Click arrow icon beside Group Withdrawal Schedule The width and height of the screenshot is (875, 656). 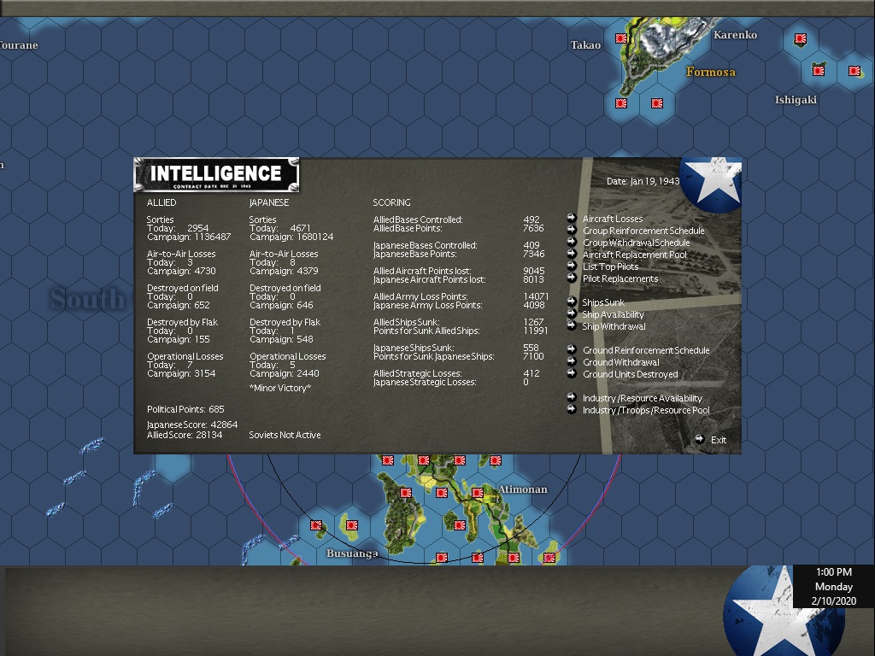click(x=572, y=242)
